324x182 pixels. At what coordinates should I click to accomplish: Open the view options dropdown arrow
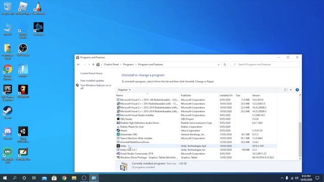click(x=291, y=90)
